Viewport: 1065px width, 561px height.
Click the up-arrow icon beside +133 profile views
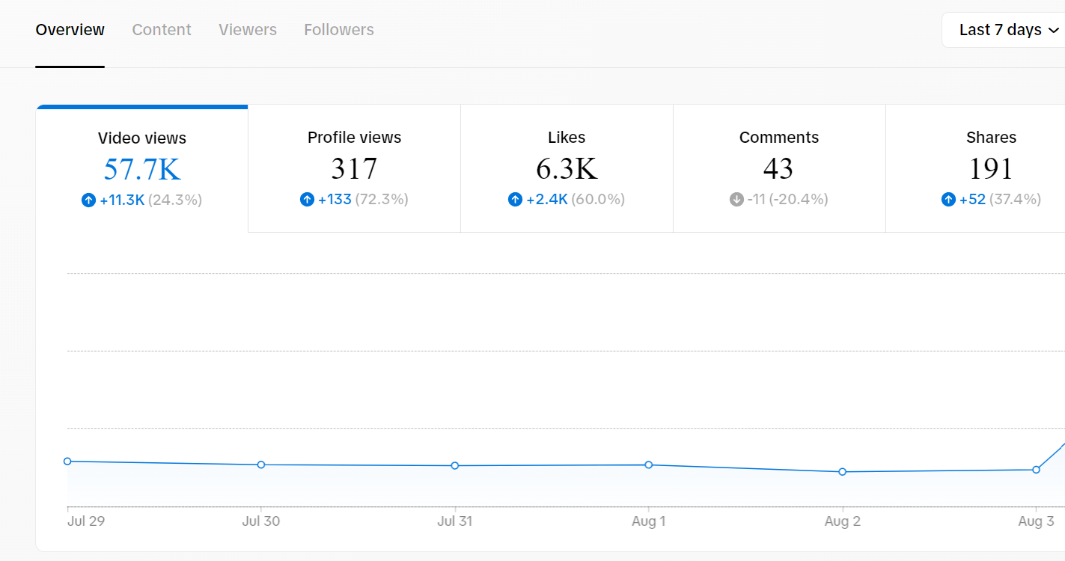[307, 199]
